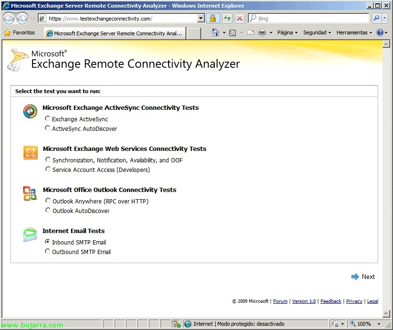Screen dimensions: 393x330
Task: Click the Read Mail icon
Action: coord(251,32)
